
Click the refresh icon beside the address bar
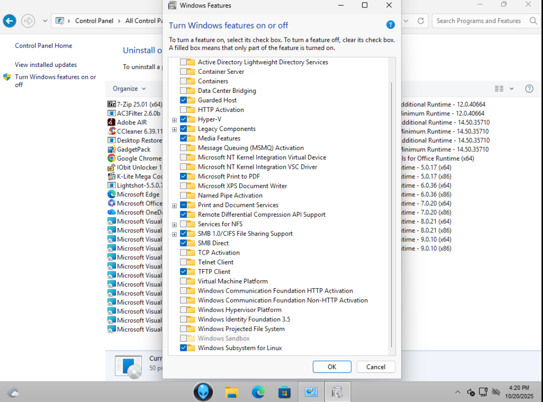click(x=421, y=21)
